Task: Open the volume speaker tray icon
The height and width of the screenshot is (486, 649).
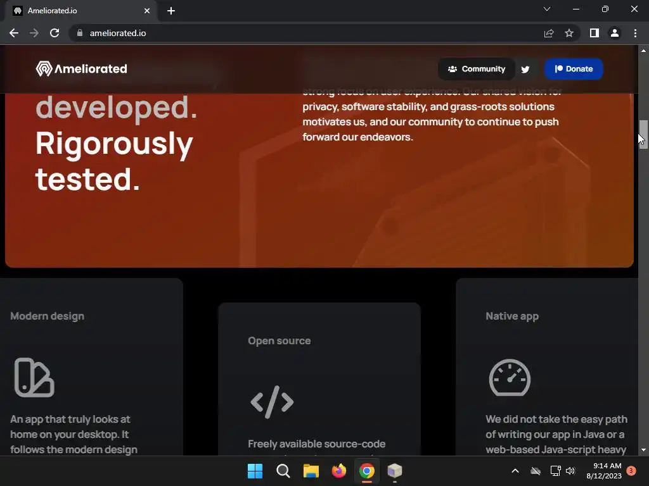Action: pyautogui.click(x=570, y=471)
